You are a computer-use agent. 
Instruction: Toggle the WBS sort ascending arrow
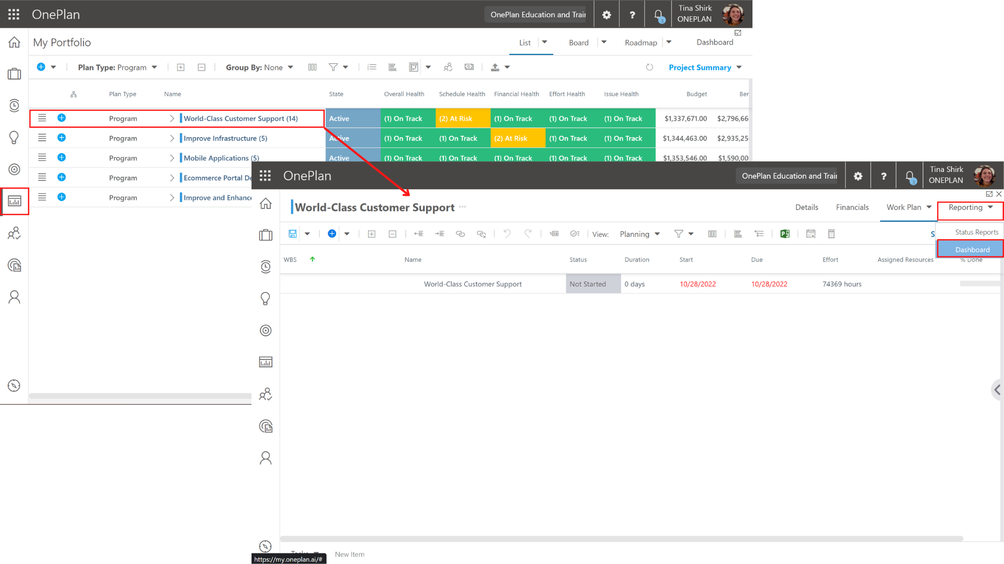coord(312,259)
